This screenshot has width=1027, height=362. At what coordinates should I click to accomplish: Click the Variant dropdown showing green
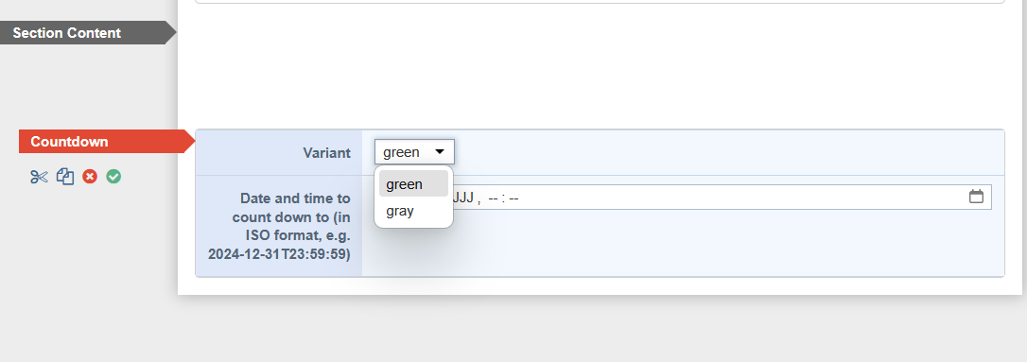[x=414, y=152]
